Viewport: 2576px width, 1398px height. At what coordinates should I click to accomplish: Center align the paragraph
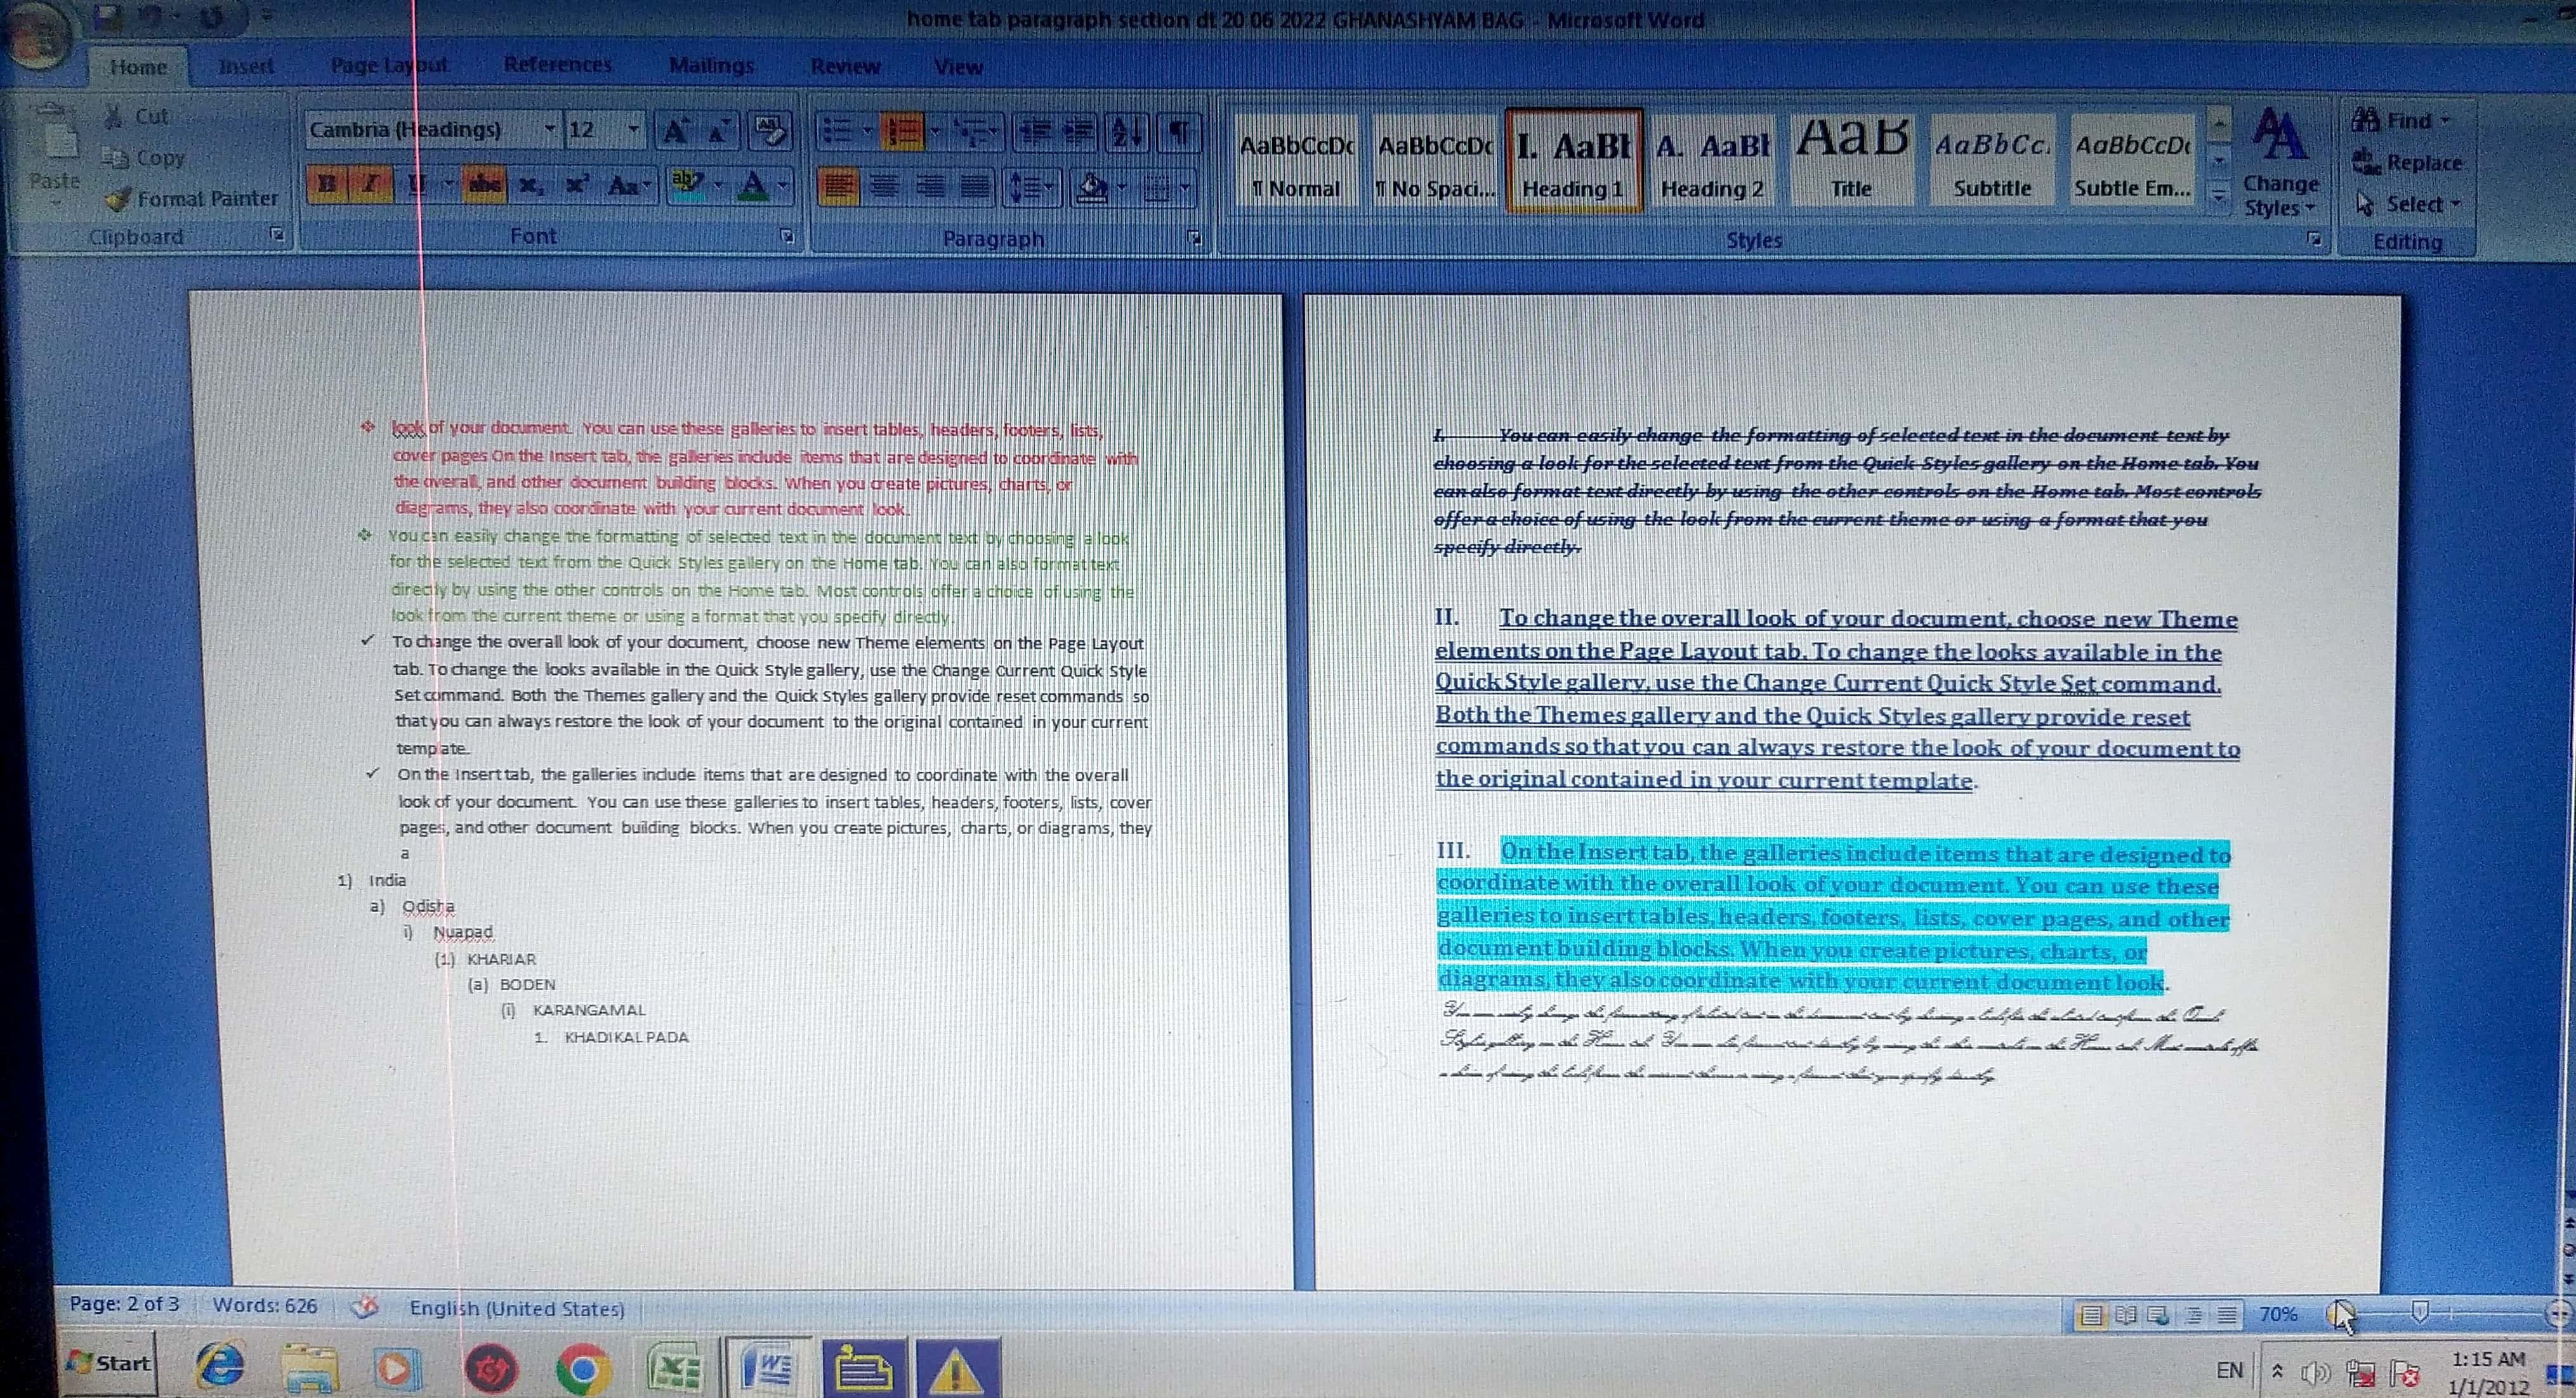[885, 186]
